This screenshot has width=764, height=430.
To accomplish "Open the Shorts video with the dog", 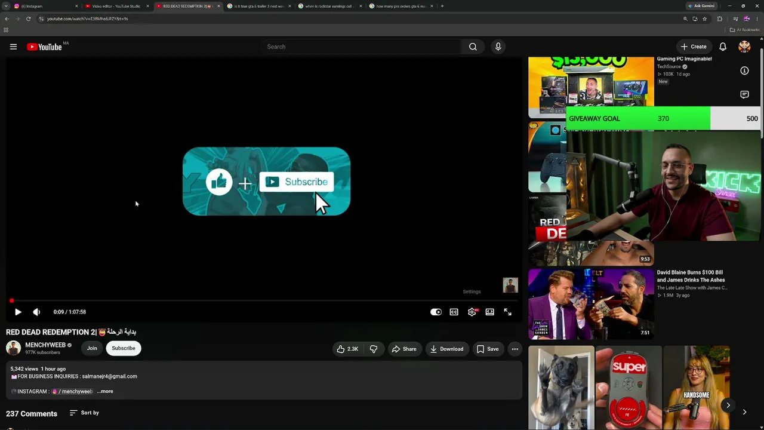I will pos(561,388).
